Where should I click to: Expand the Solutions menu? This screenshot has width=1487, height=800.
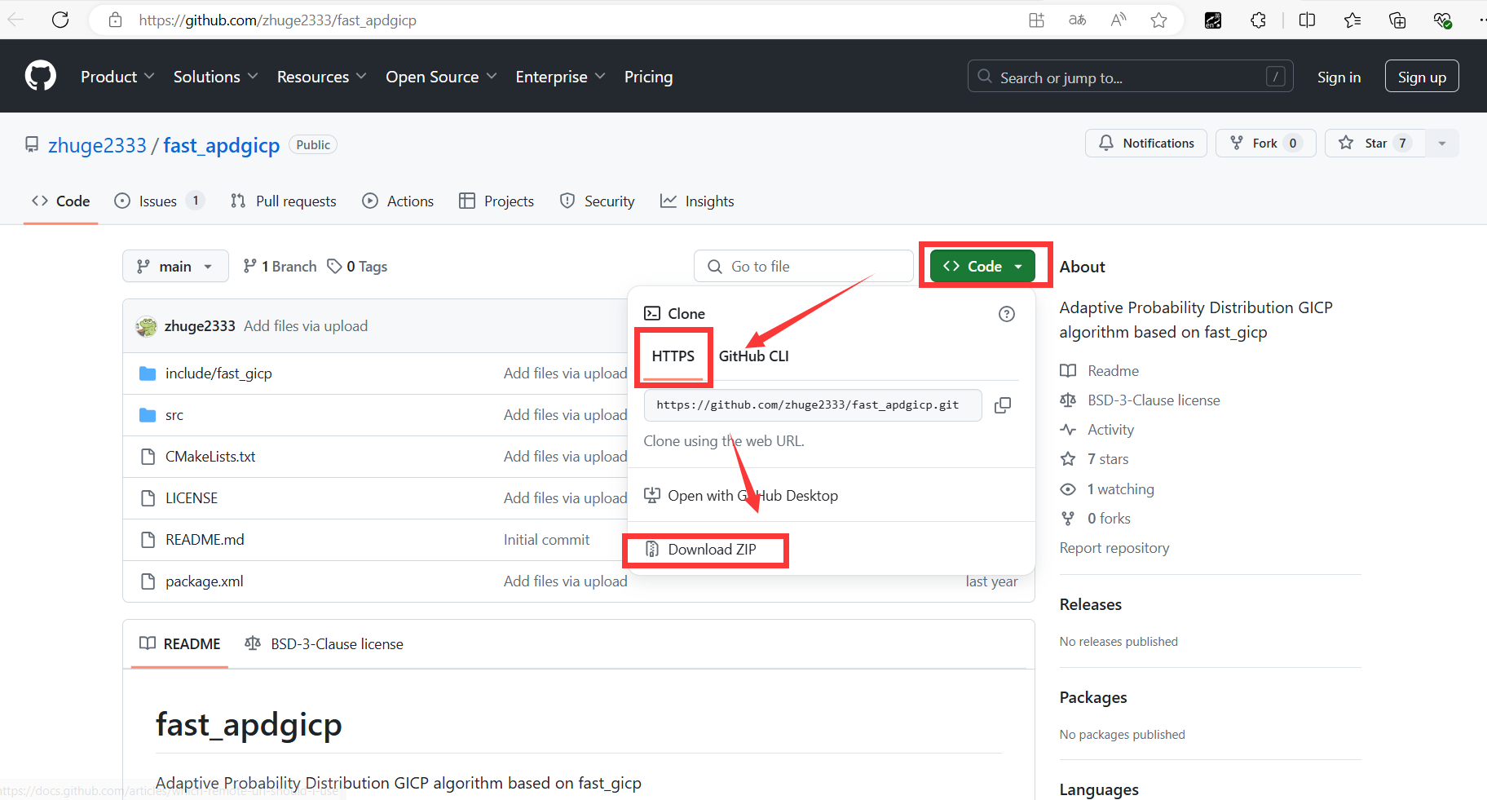(x=216, y=77)
